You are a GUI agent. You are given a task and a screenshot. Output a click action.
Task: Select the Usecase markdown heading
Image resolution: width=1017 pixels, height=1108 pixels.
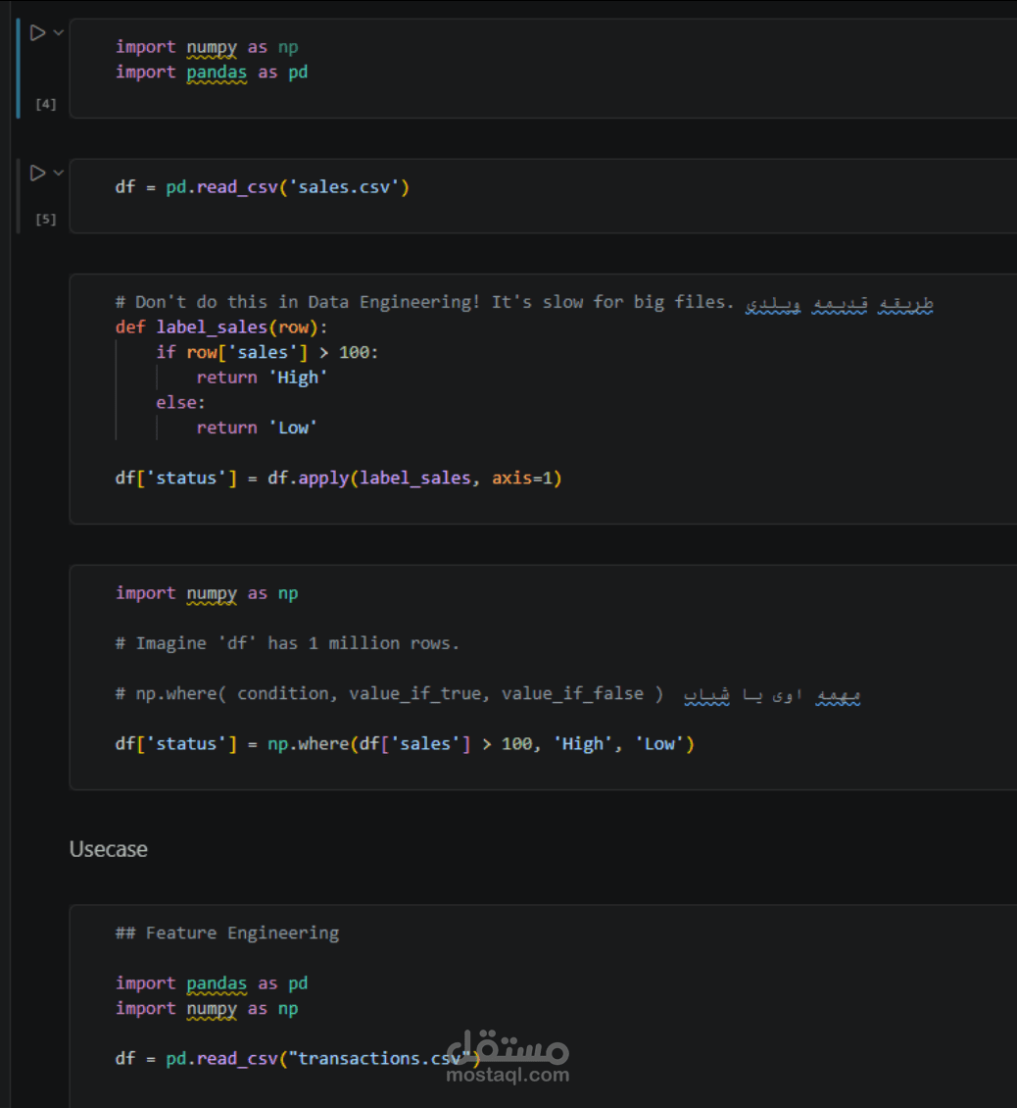tap(109, 850)
